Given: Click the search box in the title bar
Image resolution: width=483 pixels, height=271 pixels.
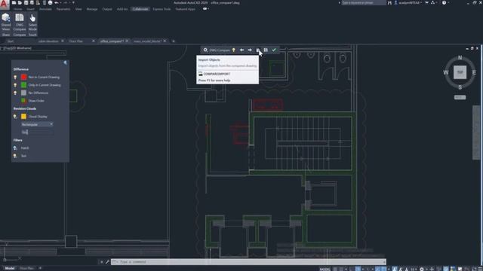Looking at the screenshot, I should (364, 3).
